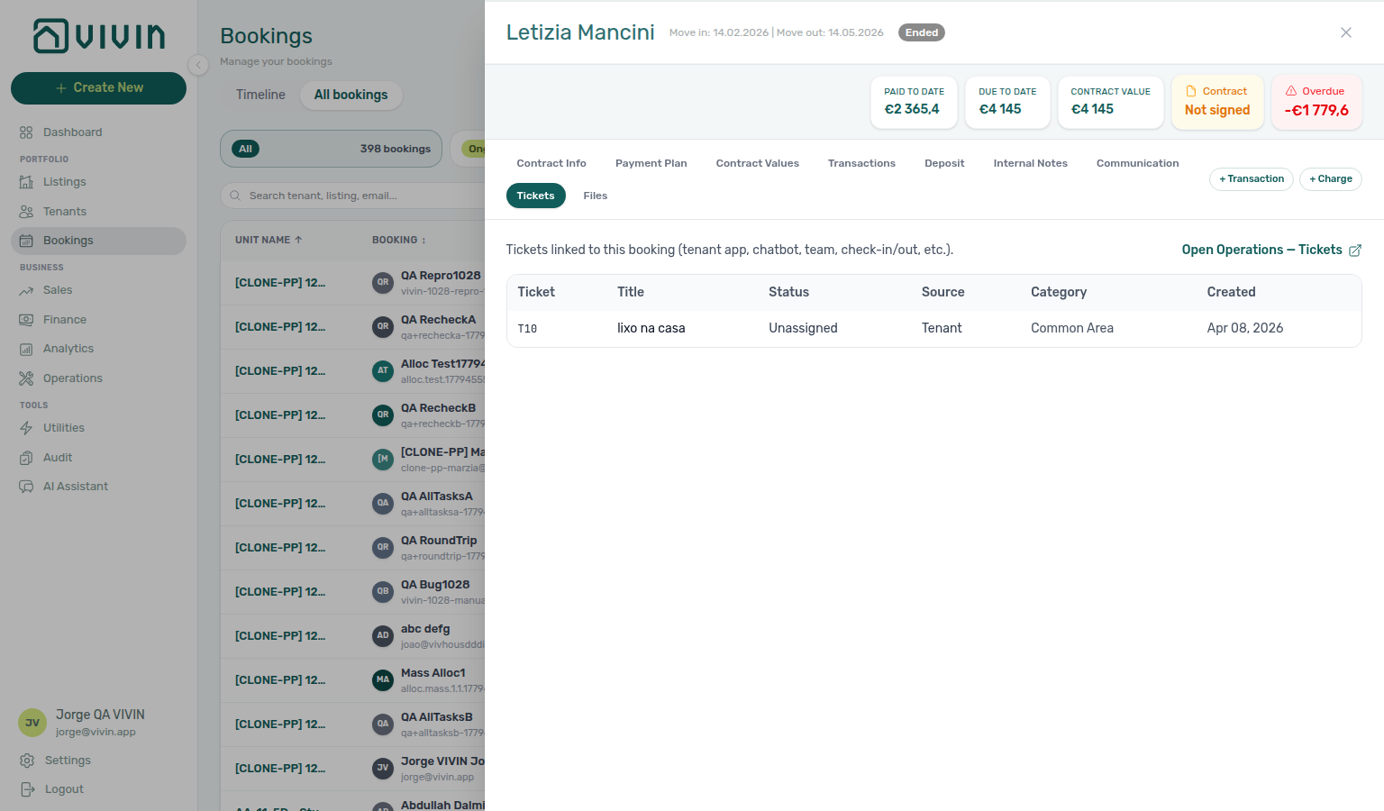1384x811 pixels.
Task: Collapse the sidebar with chevron button
Action: 198,65
